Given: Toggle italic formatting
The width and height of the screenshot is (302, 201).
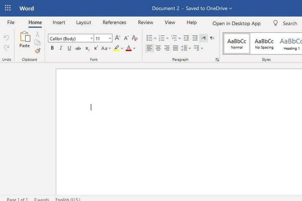Looking at the screenshot, I should tap(61, 48).
